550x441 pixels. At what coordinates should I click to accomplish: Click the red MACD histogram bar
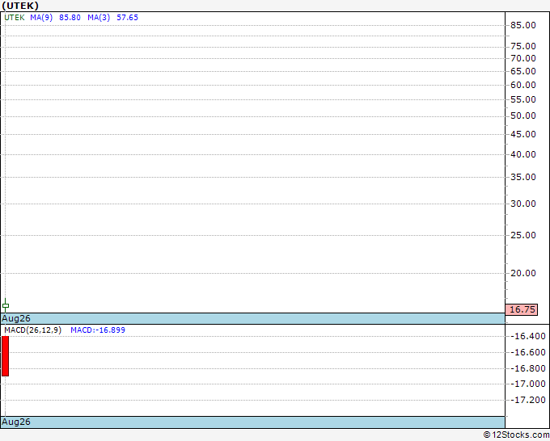[6, 356]
